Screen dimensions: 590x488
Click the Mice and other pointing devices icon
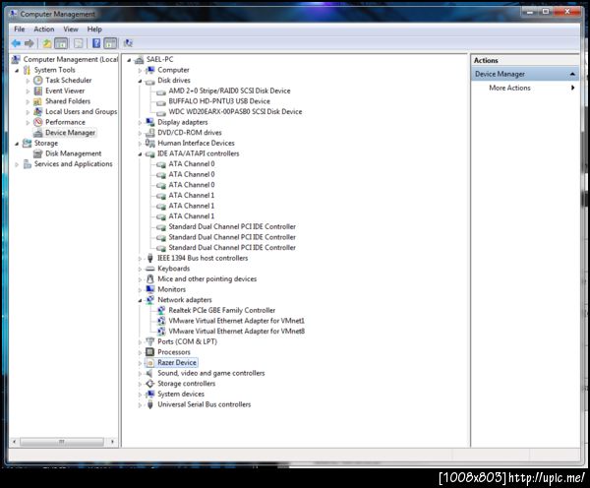click(150, 279)
